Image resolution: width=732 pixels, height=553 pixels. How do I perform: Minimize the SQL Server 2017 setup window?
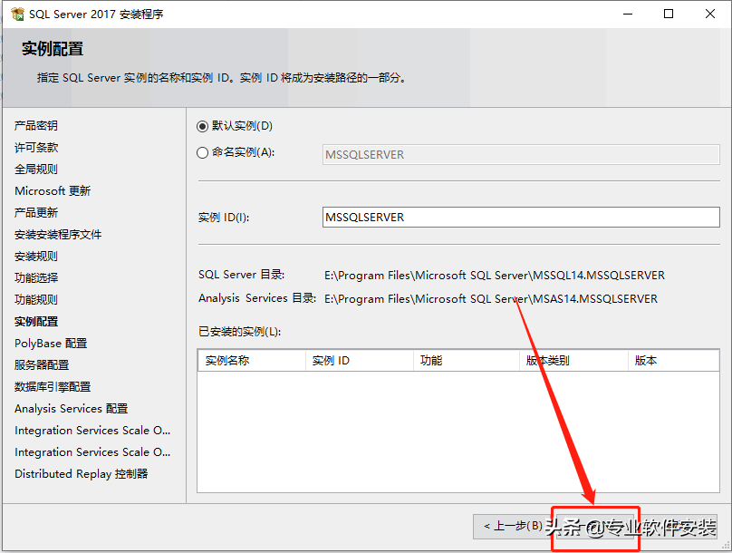point(627,15)
